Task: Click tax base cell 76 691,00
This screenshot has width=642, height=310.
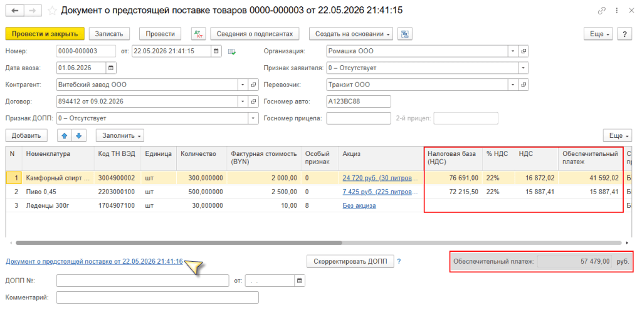Action: (x=453, y=178)
